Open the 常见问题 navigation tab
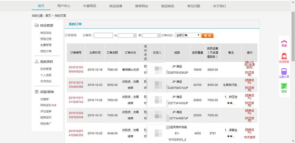Image resolution: width=295 pixels, height=143 pixels. tap(194, 6)
